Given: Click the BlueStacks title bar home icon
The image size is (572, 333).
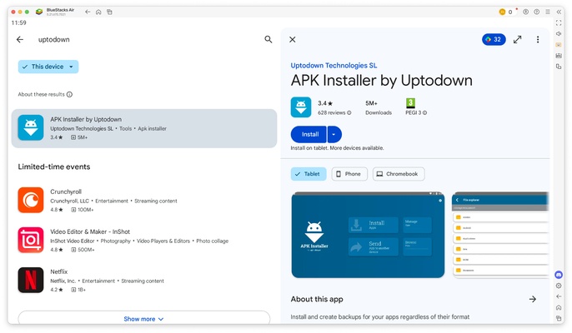Looking at the screenshot, I should 98,12.
